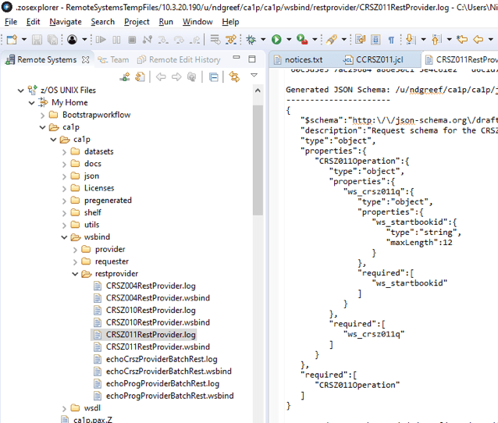
Task: Click the user profile avatar icon
Action: click(73, 40)
